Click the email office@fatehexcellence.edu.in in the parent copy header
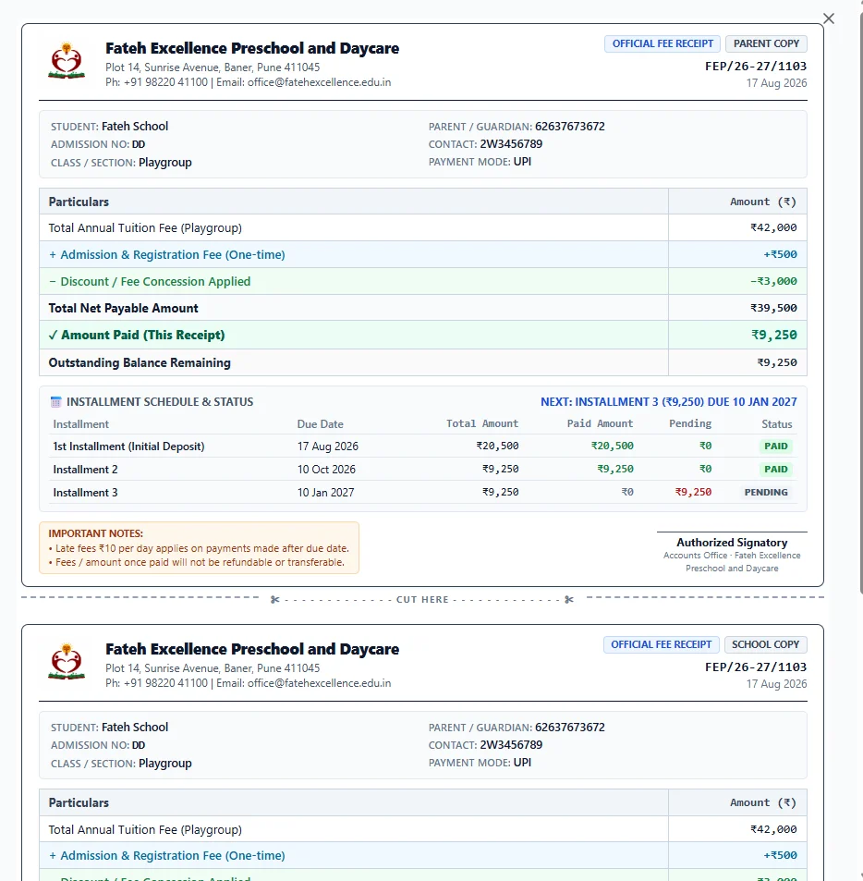Screen dimensions: 863x881 coord(319,82)
